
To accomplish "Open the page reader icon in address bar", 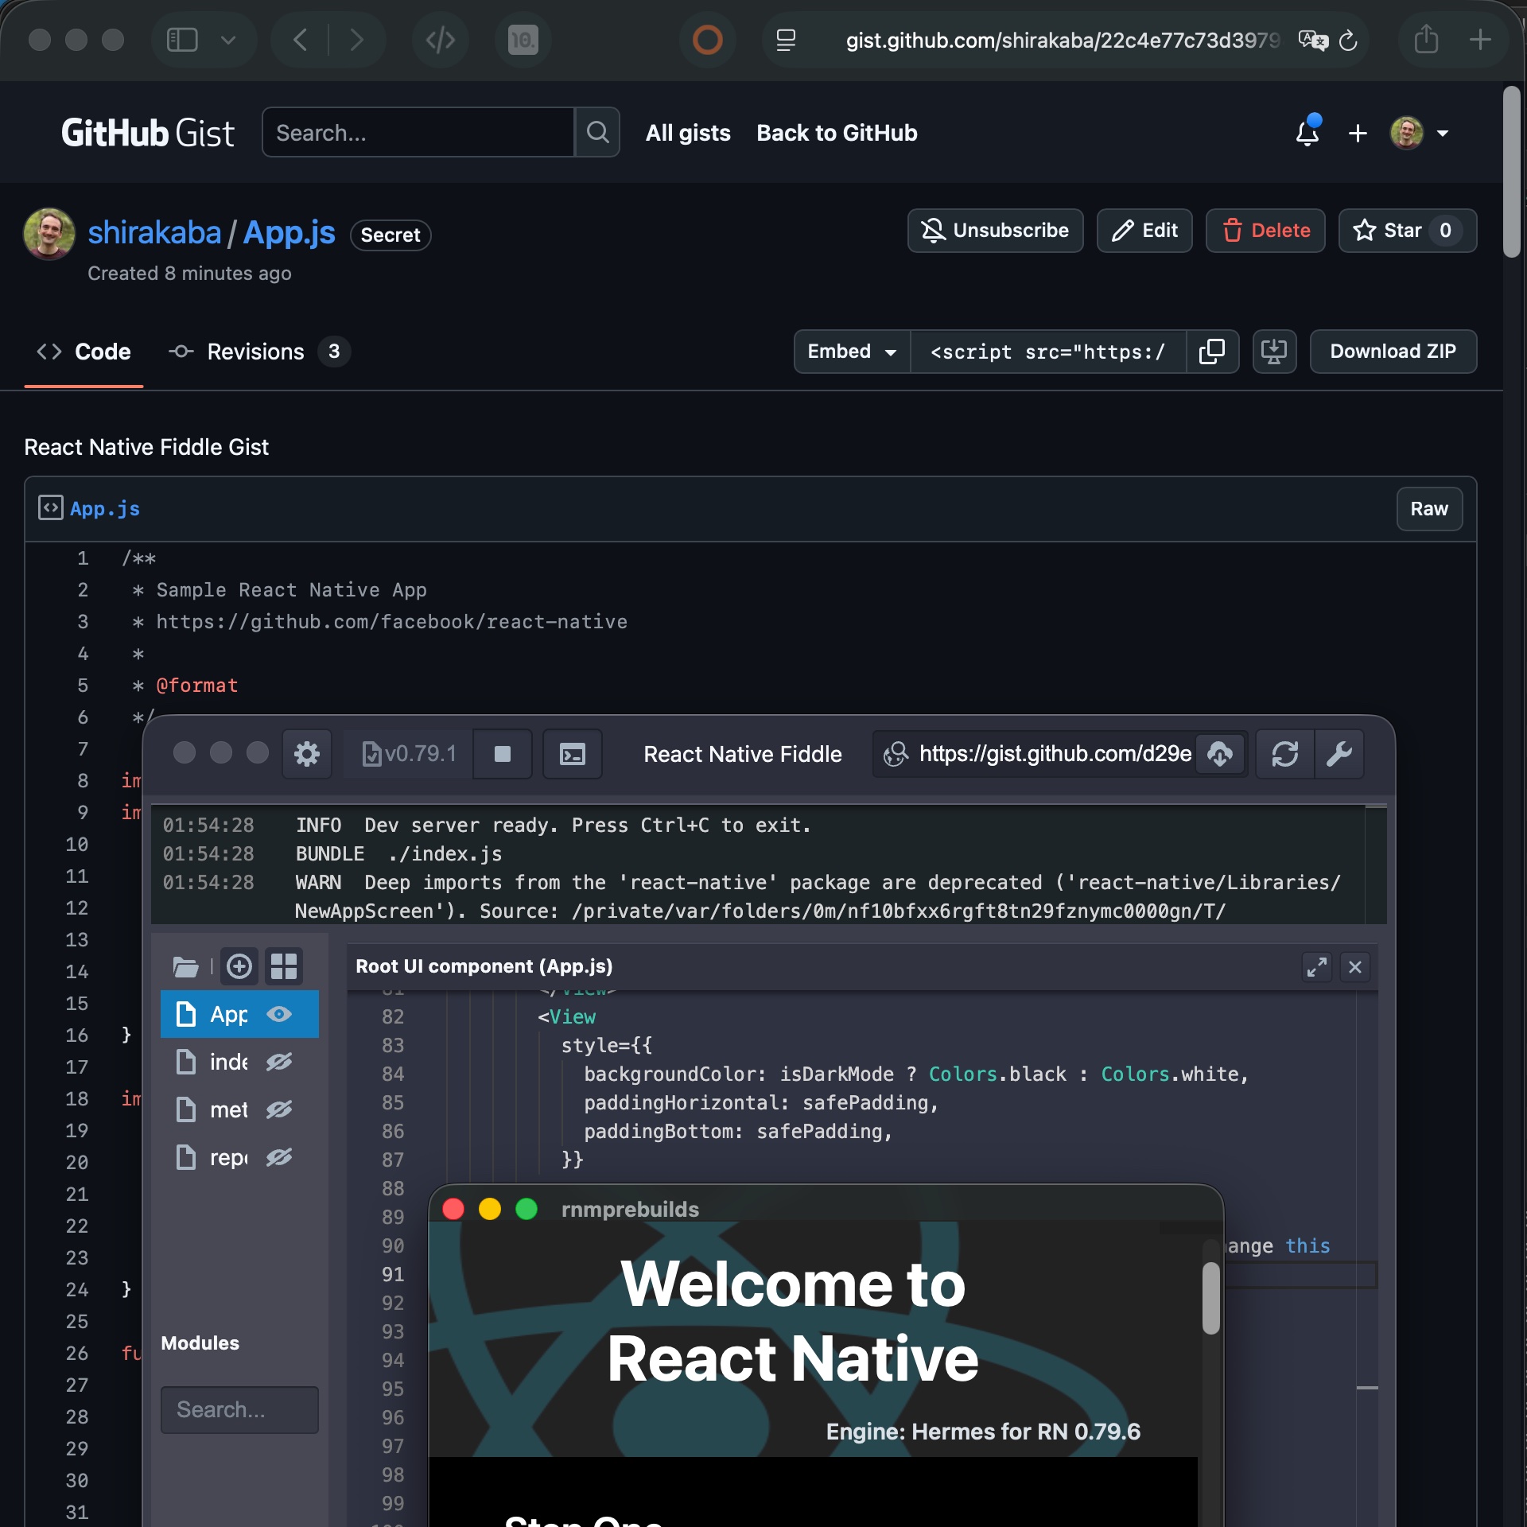I will pos(786,40).
